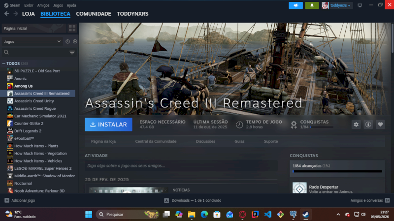Open Windows Start menu
The width and height of the screenshot is (394, 221).
coord(89,215)
